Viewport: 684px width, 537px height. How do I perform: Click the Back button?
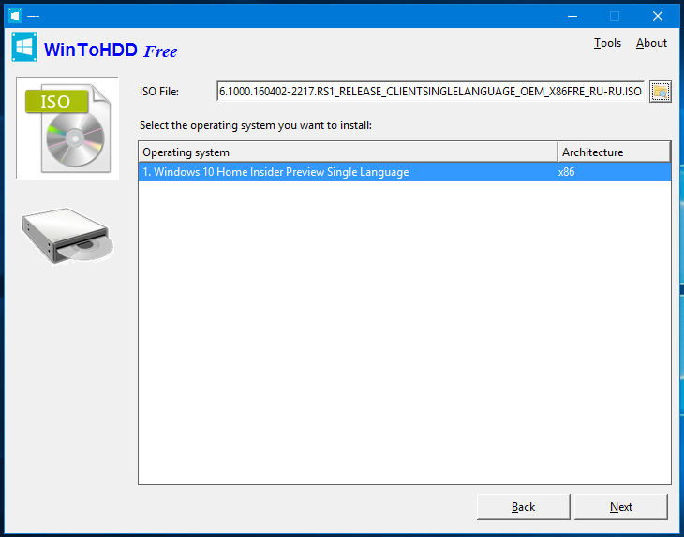point(523,507)
